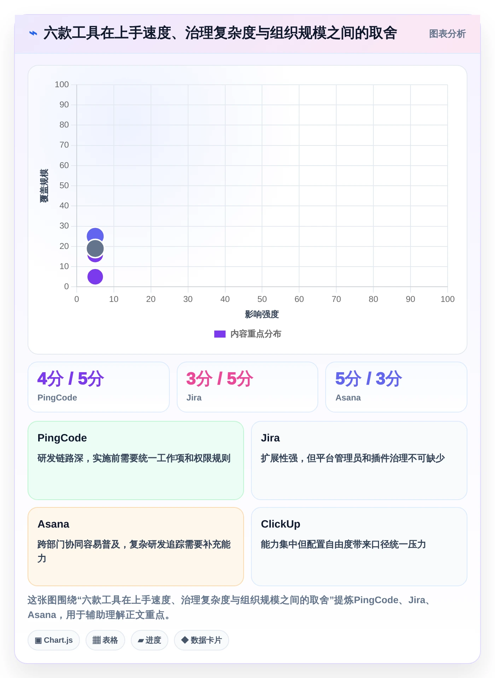
Task: Click the 覆盖规模 y-axis title
Action: (44, 186)
